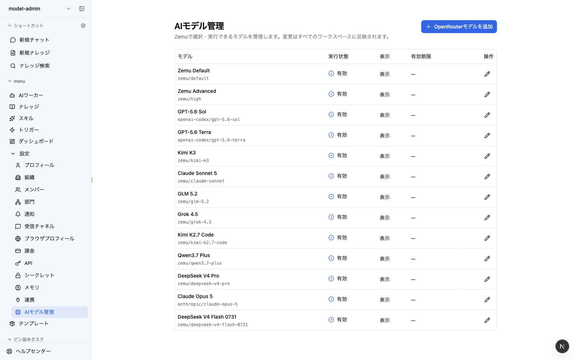Image resolution: width=576 pixels, height=360 pixels.
Task: Open workspace dropdown model-admin
Action: [39, 9]
